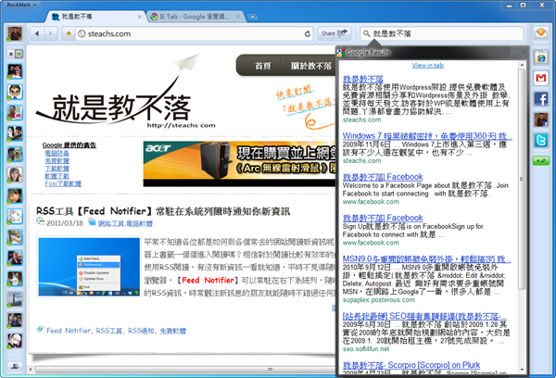The width and height of the screenshot is (556, 378).
Task: Go forward with the forward arrow
Action: pos(50,33)
